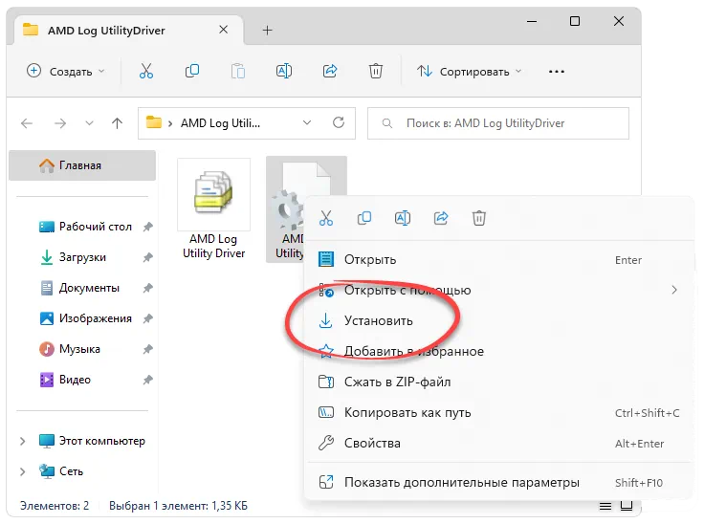Click the Cut scissors icon in the main toolbar
Screen dimensions: 704x524
click(146, 71)
